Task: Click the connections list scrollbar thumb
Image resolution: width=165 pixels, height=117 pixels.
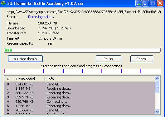Action: tap(157, 87)
